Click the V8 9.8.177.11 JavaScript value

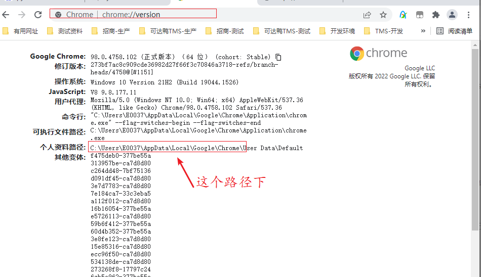113,92
